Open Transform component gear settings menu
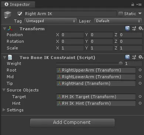 point(141,28)
